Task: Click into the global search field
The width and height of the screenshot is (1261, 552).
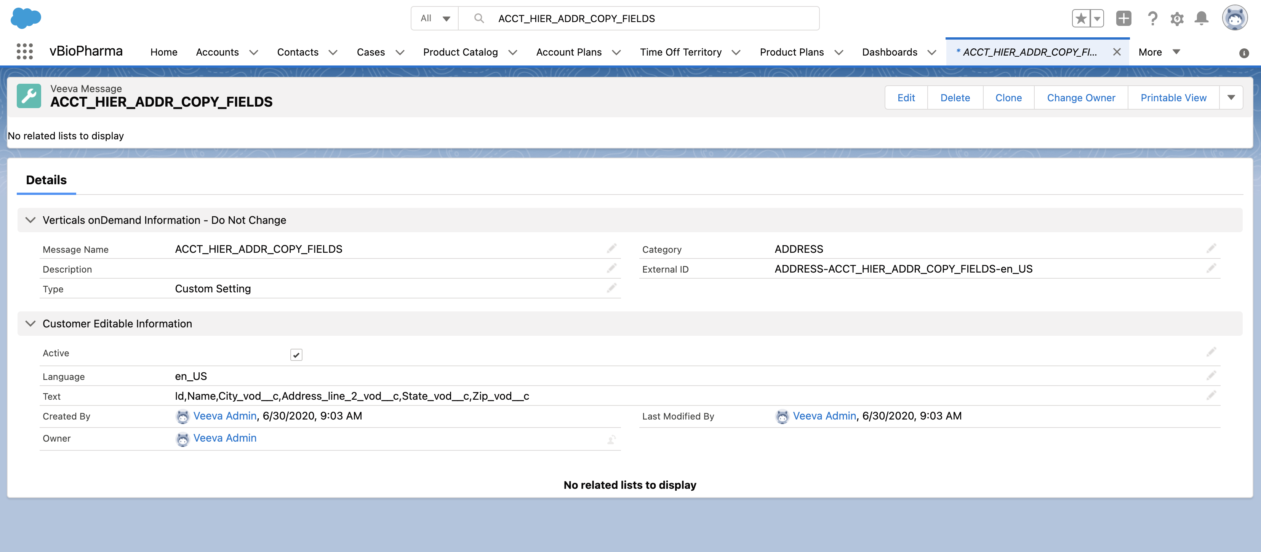Action: click(651, 19)
